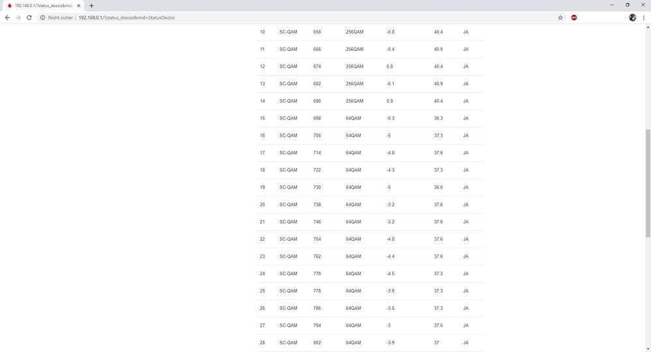This screenshot has height=352, width=651.
Task: Click SNR value 37 in row 28
Action: pyautogui.click(x=437, y=343)
